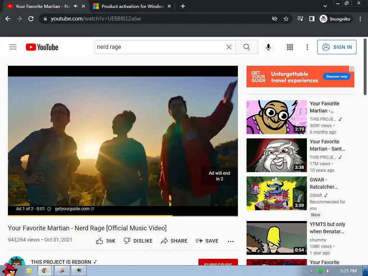368x276 pixels.
Task: Open the Incognito profile chip
Action: [x=335, y=19]
